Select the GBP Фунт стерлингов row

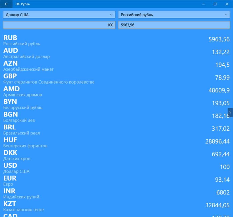(117, 78)
